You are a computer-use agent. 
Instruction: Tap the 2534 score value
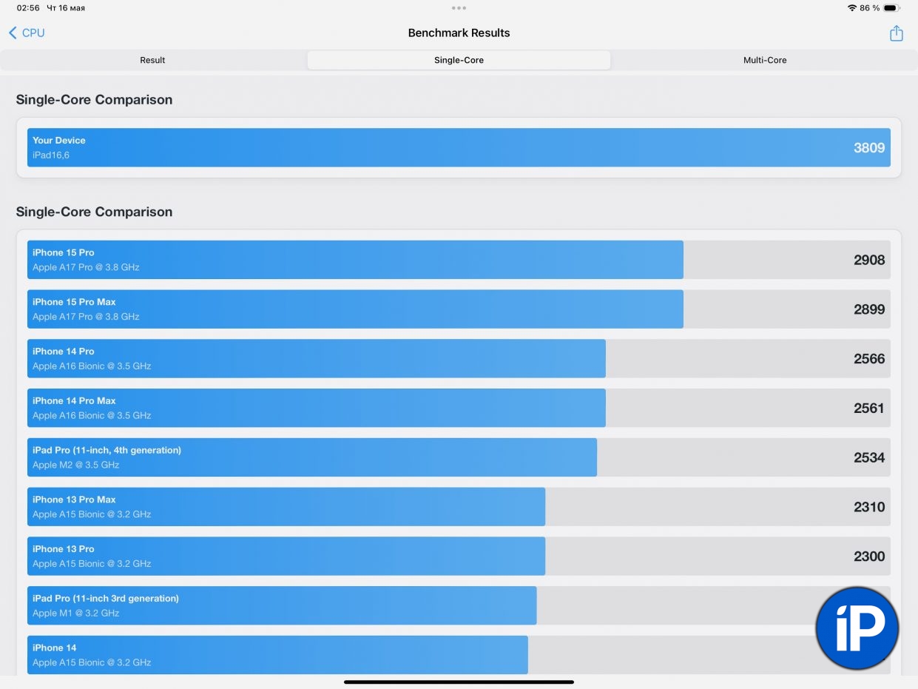[869, 457]
